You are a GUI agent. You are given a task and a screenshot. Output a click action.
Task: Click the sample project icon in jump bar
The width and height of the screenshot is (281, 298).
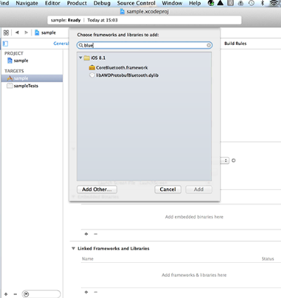pyautogui.click(x=37, y=32)
